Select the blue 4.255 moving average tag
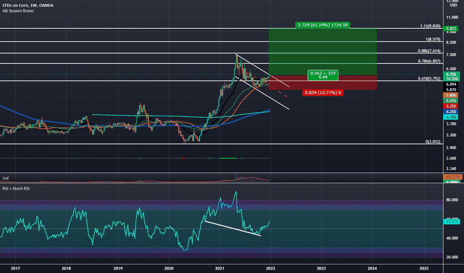The image size is (464, 273). [x=451, y=112]
